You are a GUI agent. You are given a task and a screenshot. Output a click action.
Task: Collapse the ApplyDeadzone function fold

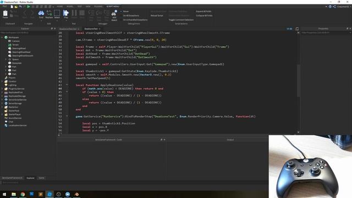67,85
